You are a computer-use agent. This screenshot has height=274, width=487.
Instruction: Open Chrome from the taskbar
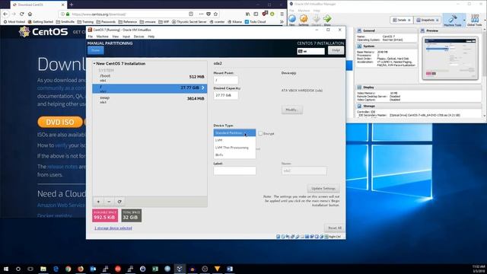pyautogui.click(x=68, y=269)
